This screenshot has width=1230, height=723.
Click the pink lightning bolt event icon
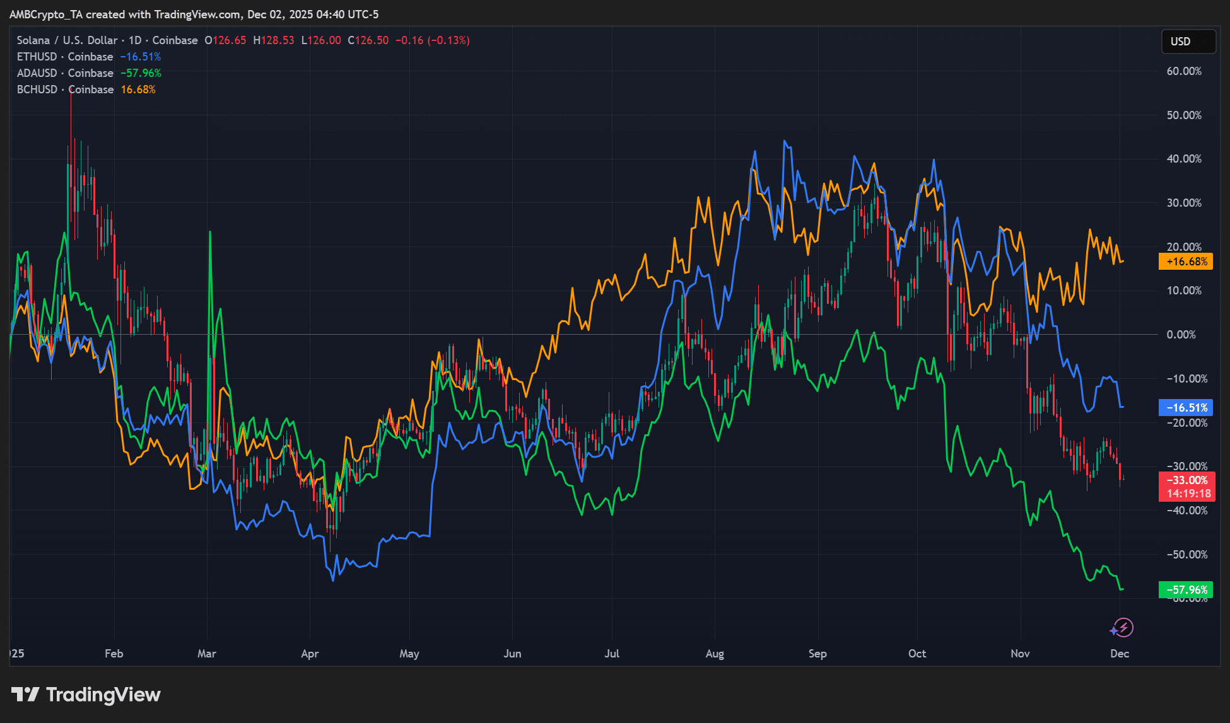[x=1124, y=627]
